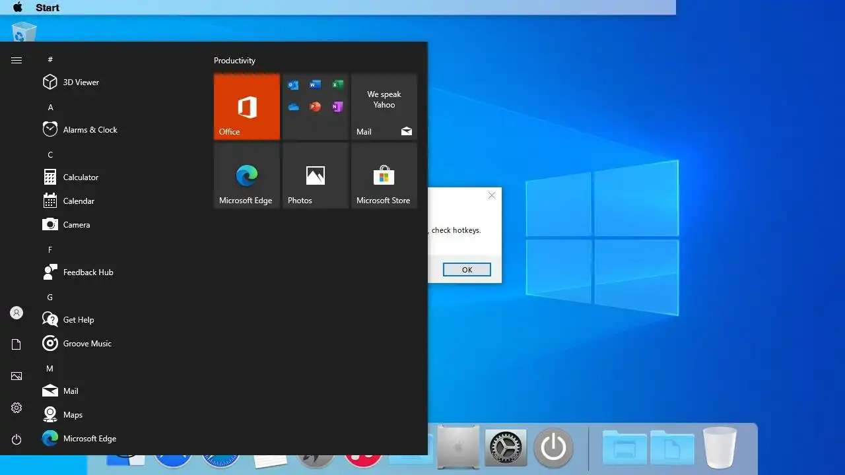
Task: Jump via the '#' letter header
Action: tap(50, 59)
